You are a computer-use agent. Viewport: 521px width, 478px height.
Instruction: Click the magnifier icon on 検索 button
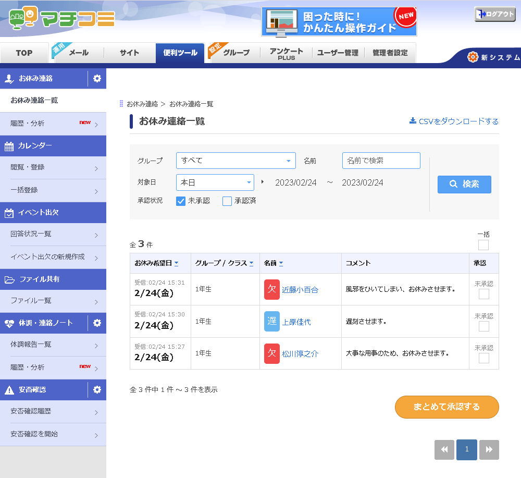click(x=453, y=184)
